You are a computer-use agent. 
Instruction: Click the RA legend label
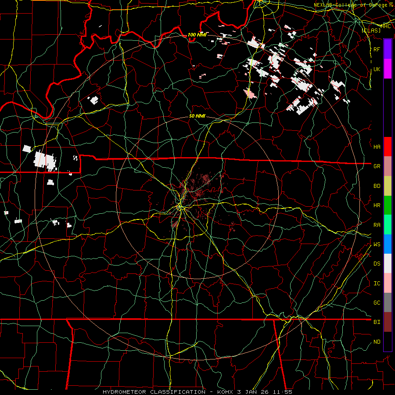click(377, 225)
